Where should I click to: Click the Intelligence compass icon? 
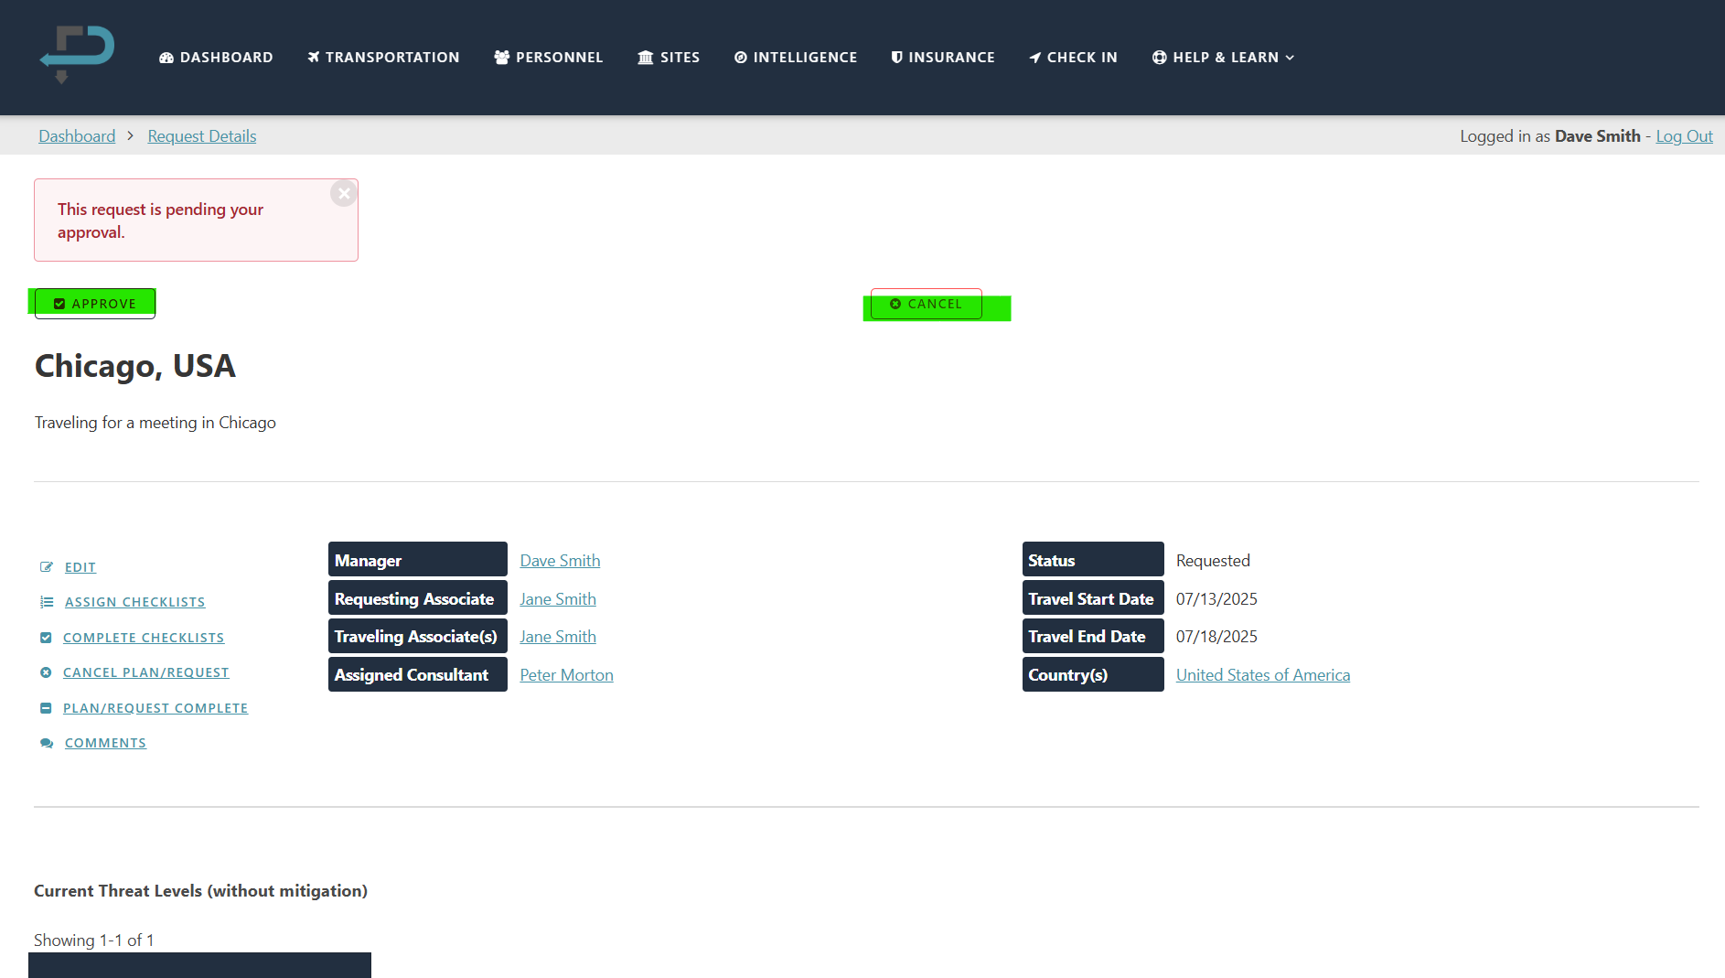pos(741,58)
